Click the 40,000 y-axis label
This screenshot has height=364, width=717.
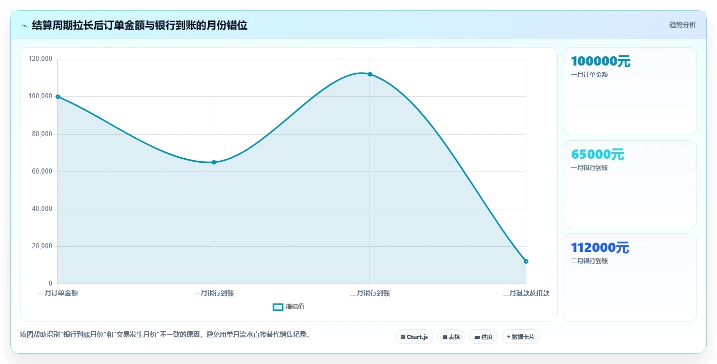[x=43, y=209]
